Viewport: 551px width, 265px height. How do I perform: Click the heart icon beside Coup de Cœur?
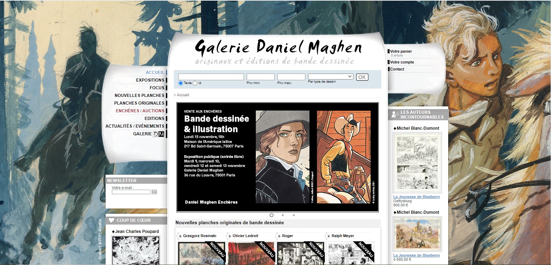(112, 220)
